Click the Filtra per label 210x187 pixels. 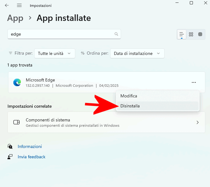[24, 53]
